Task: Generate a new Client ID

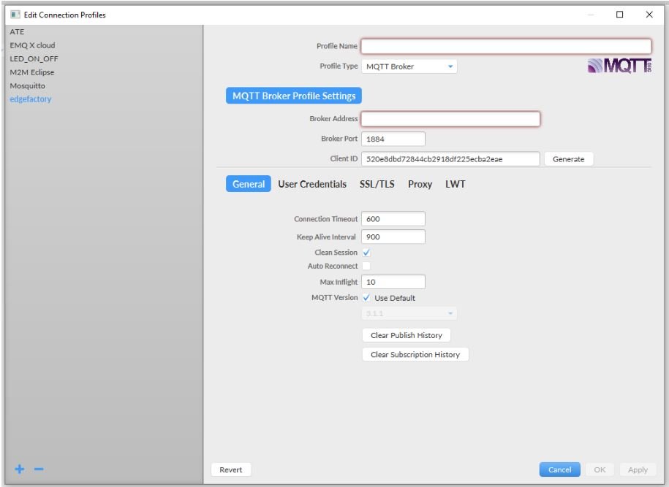Action: click(568, 158)
